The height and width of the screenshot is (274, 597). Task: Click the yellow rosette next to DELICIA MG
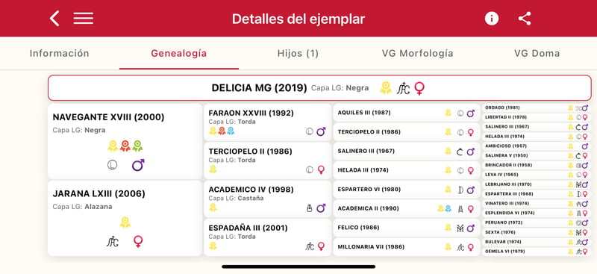pyautogui.click(x=386, y=88)
